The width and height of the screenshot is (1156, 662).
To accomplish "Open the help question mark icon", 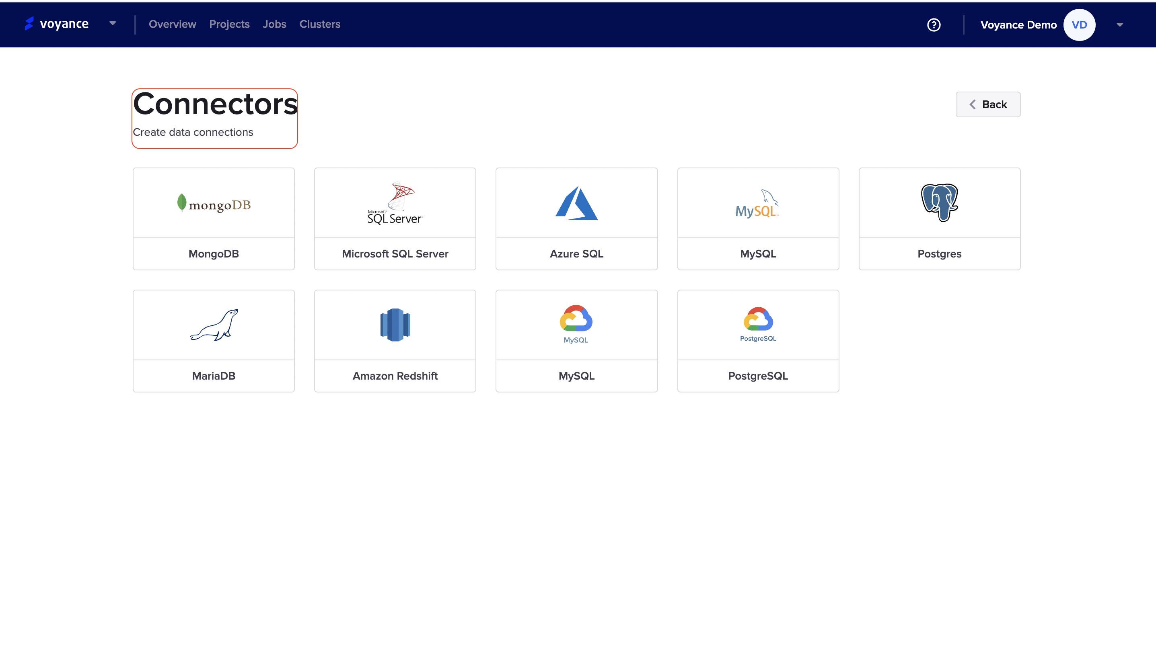I will tap(934, 25).
